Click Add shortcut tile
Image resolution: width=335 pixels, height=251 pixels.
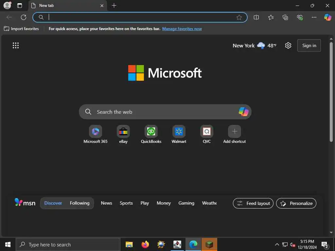[234, 134]
